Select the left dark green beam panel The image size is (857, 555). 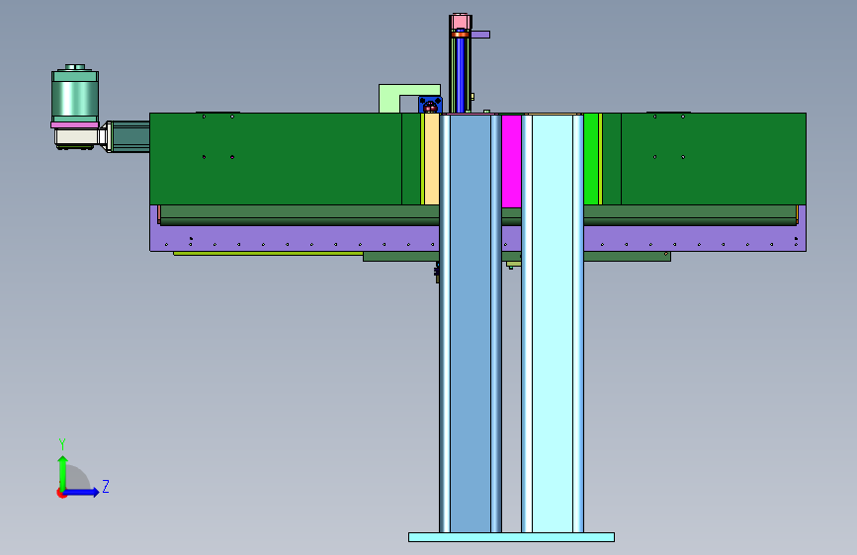pos(276,159)
